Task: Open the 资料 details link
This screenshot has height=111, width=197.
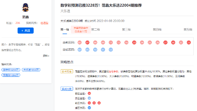Action: point(46,56)
